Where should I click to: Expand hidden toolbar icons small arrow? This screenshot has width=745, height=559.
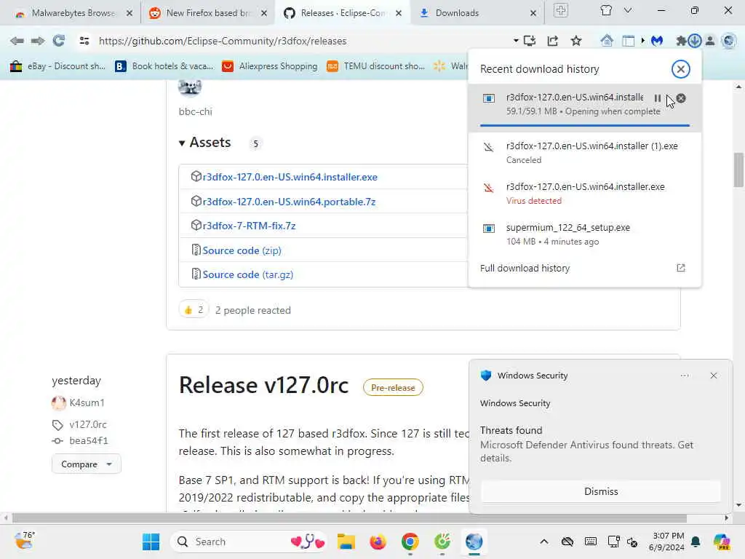coord(643,41)
